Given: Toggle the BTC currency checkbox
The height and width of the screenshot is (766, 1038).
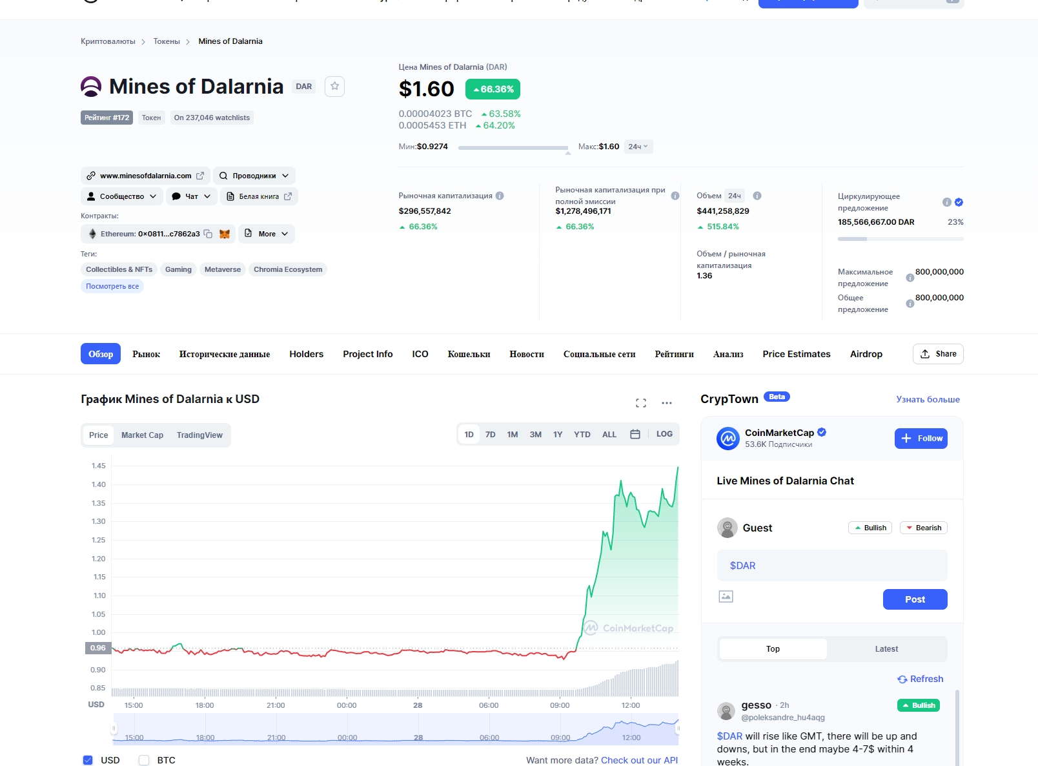Looking at the screenshot, I should (x=144, y=760).
